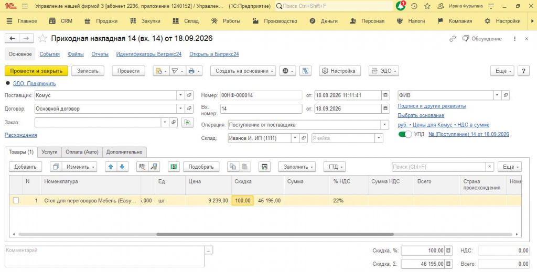This screenshot has height=272, width=537.
Task: Expand the Договор dropdown
Action: (181, 108)
